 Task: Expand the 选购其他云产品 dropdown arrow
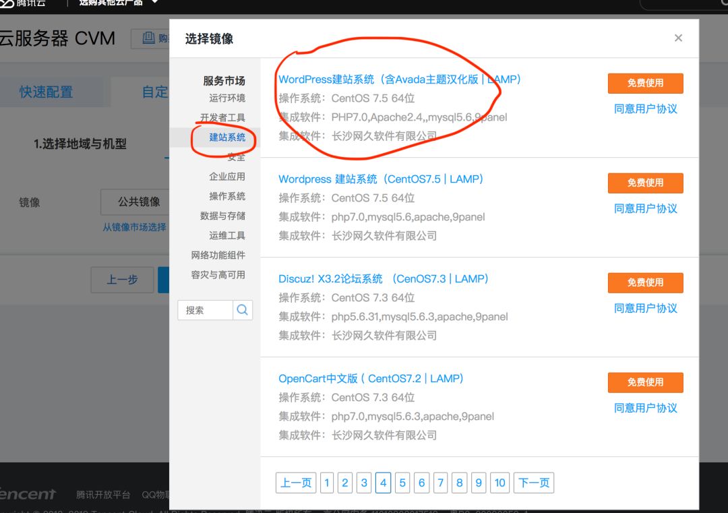(155, 2)
